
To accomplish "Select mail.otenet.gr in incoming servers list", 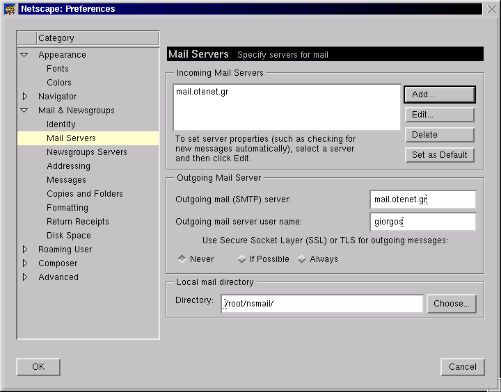I will [x=202, y=92].
